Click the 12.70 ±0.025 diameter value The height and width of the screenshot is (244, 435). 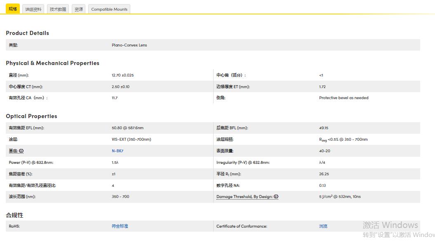[122, 75]
